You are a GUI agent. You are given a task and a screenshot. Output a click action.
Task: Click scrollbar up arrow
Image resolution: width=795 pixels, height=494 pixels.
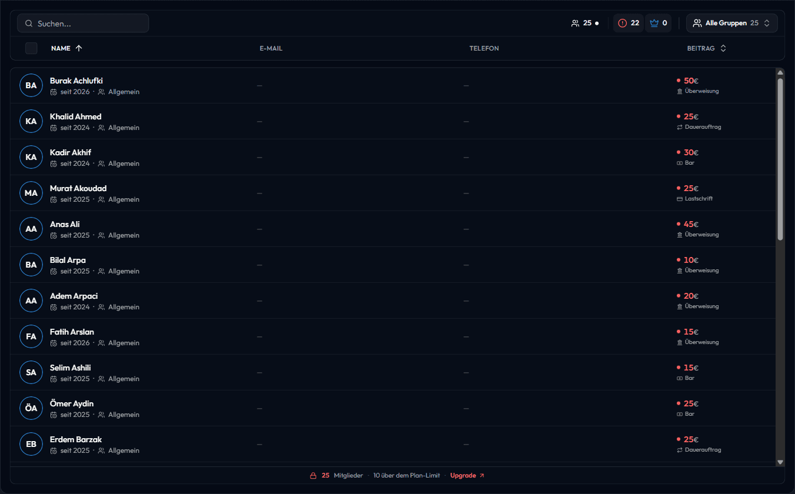click(780, 73)
